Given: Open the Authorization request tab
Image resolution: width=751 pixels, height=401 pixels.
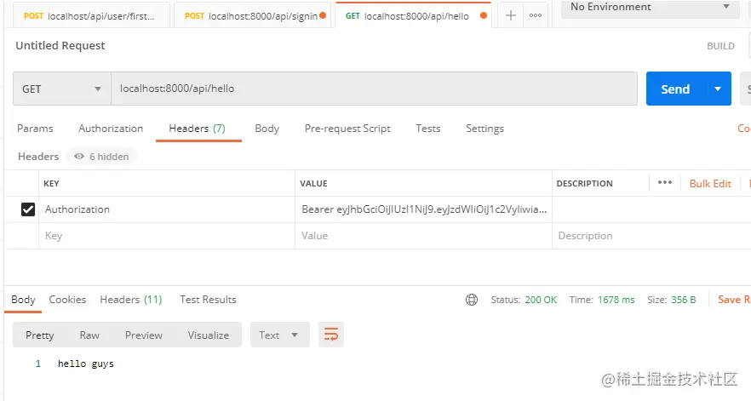Looking at the screenshot, I should pos(111,129).
